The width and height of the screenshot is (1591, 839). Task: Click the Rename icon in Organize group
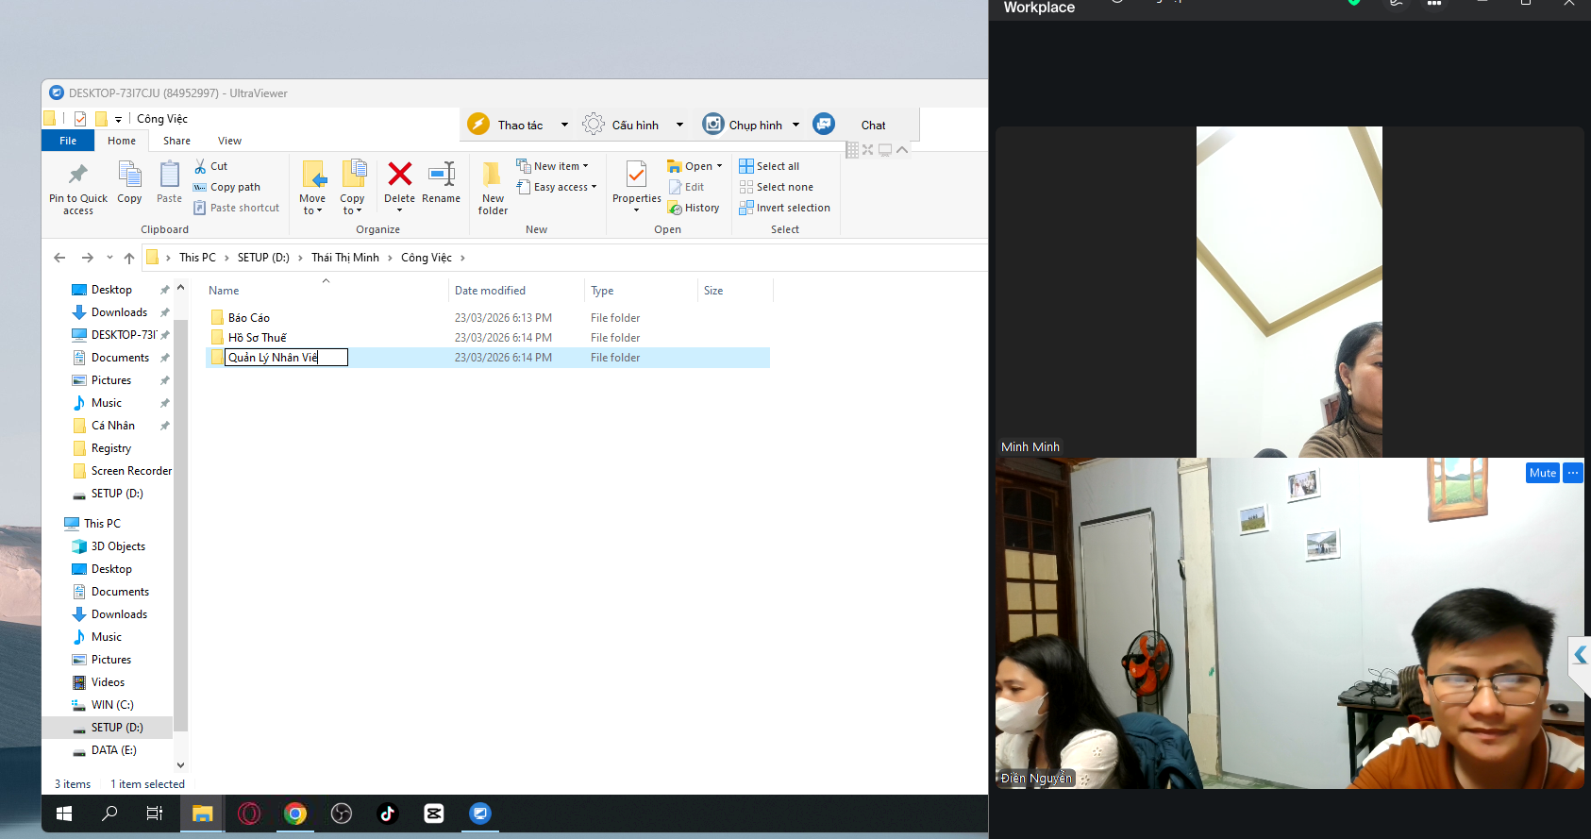[441, 175]
